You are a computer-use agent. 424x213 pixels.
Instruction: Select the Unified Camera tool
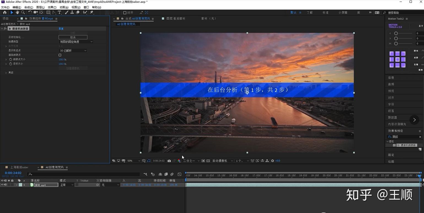point(36,12)
